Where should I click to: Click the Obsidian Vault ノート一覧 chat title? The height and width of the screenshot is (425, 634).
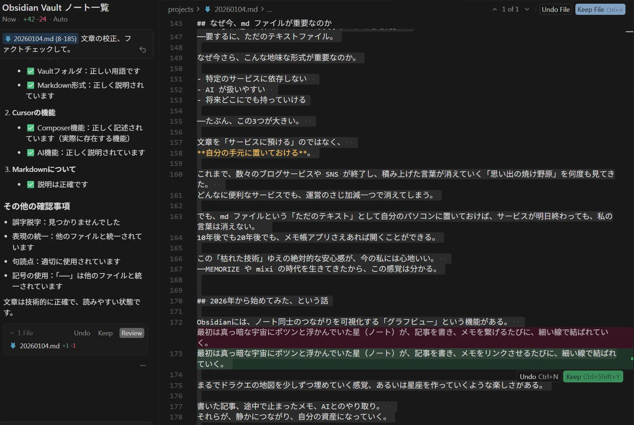pyautogui.click(x=56, y=7)
